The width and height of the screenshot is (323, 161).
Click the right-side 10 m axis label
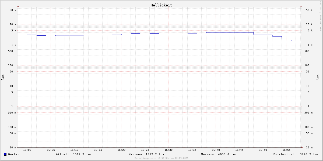click(309, 148)
